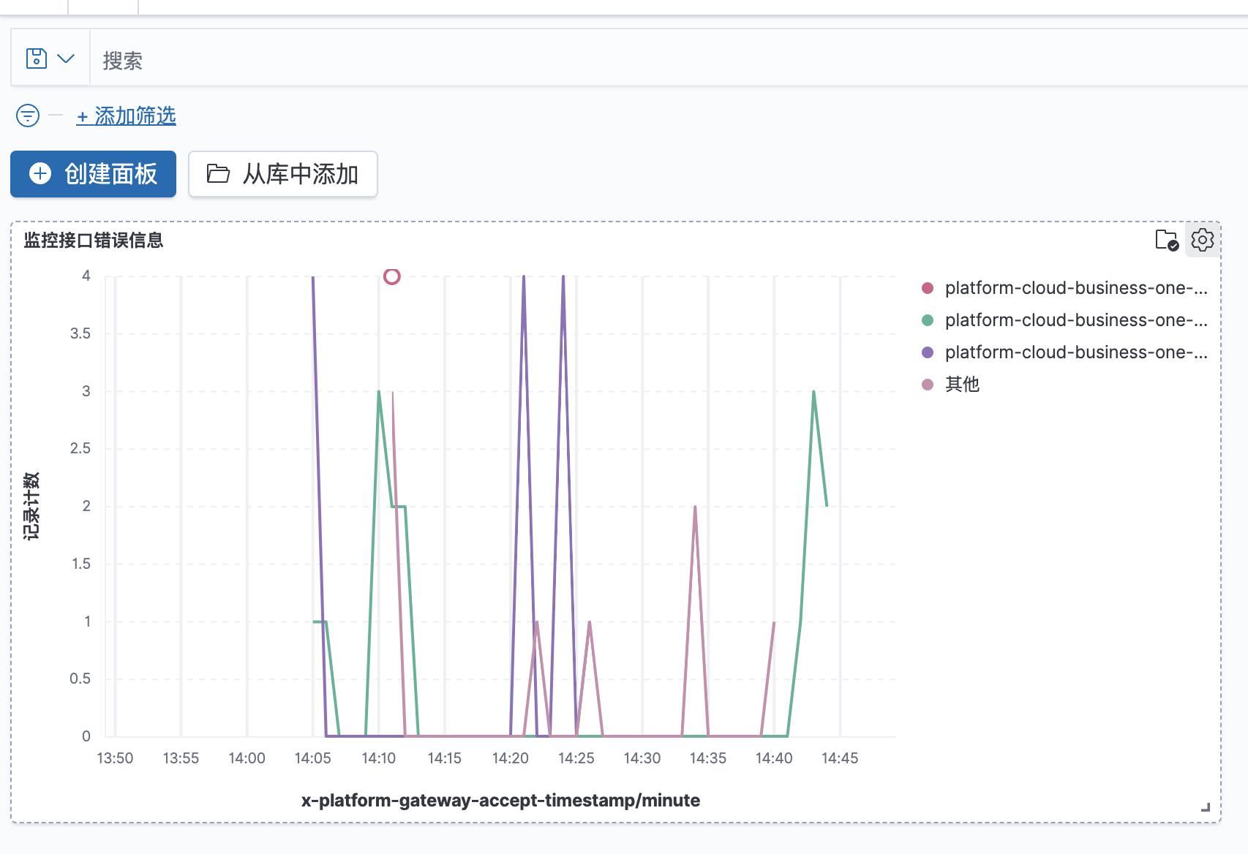Click the 创建面板 button
Screen dimensions: 1248x854
(93, 174)
